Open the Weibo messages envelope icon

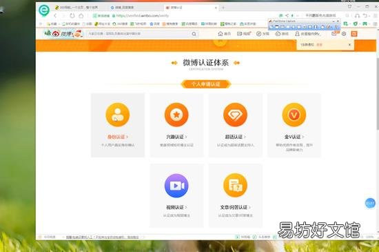334,34
